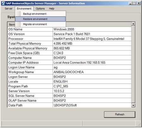Select BO4SP2 value for OLAP Server Name
Screen dimensions: 142x128
point(92,101)
